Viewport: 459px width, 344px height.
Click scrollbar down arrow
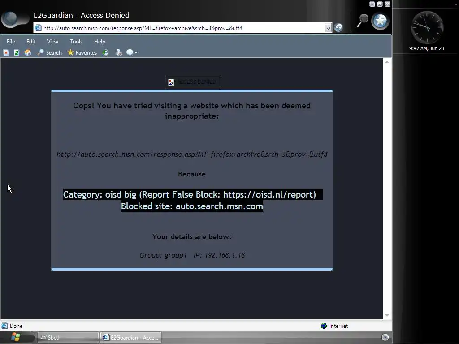point(387,315)
